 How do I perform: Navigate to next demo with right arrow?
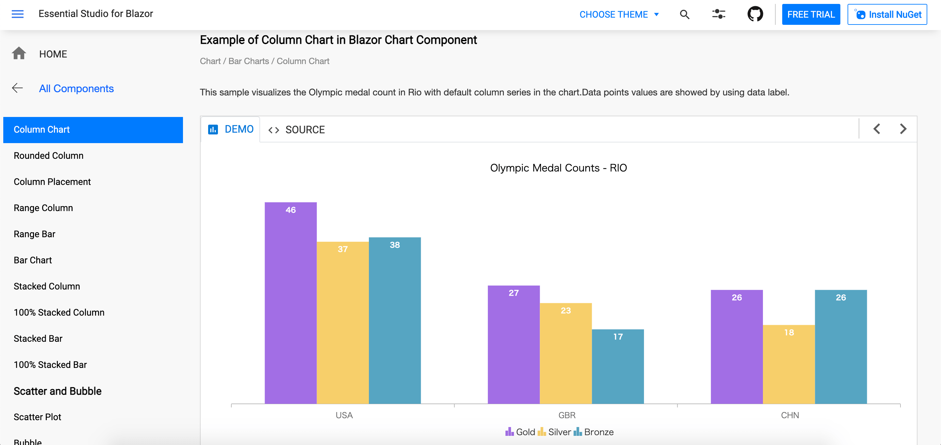click(x=903, y=128)
